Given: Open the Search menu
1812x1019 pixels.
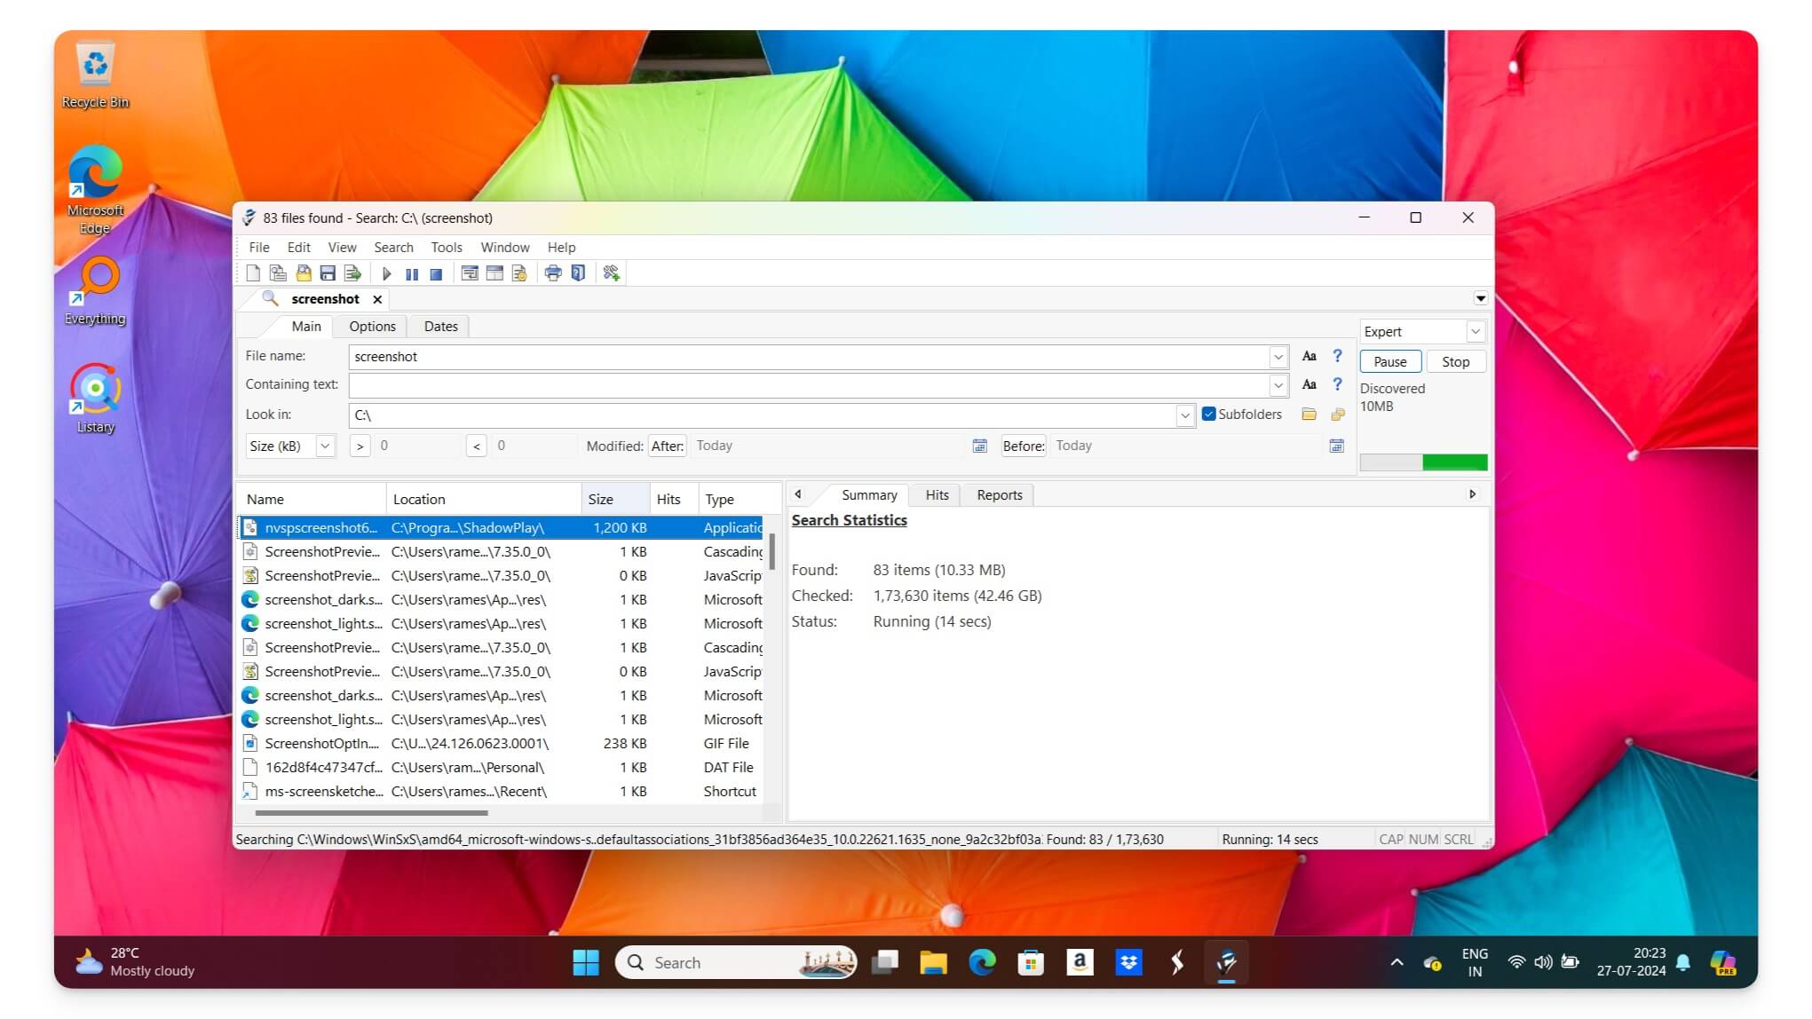Looking at the screenshot, I should pos(393,248).
